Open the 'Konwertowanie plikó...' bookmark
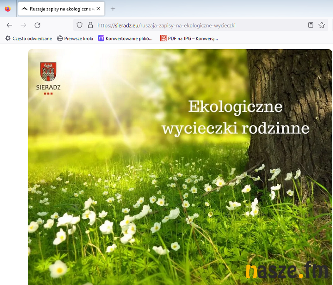The width and height of the screenshot is (333, 285). pyautogui.click(x=126, y=38)
